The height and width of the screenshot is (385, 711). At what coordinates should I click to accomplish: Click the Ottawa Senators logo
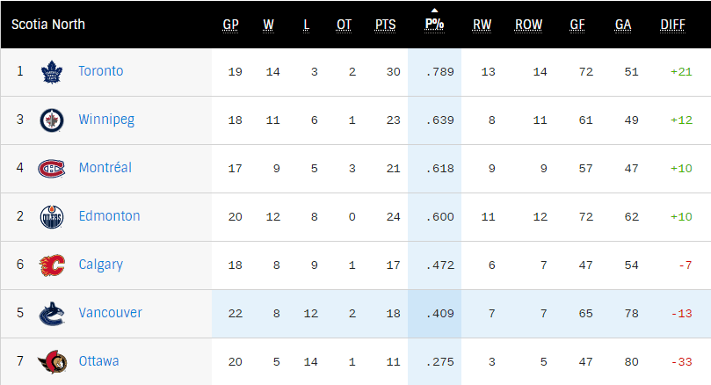(x=52, y=362)
